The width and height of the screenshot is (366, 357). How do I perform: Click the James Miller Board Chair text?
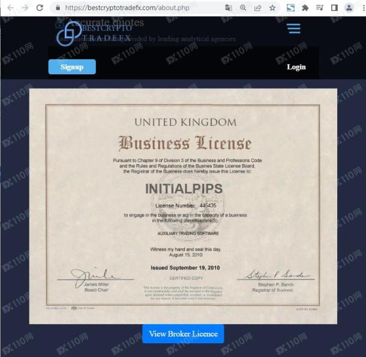click(x=97, y=287)
